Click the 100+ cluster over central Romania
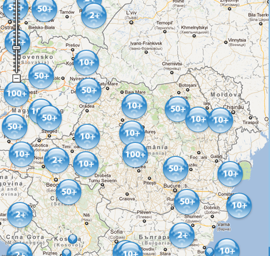Image resolution: width=270 pixels, height=256 pixels. (x=135, y=155)
